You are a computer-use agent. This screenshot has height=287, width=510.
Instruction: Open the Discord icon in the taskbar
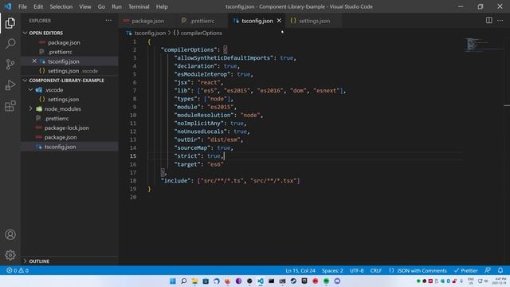click(337, 281)
